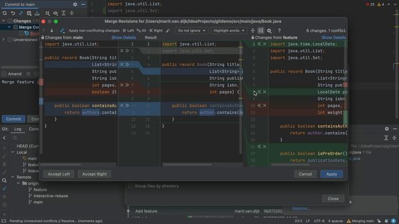Click the Commit button

[14, 119]
